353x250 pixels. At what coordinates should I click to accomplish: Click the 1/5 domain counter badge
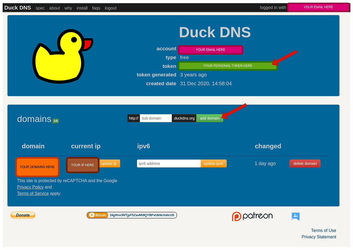[55, 121]
